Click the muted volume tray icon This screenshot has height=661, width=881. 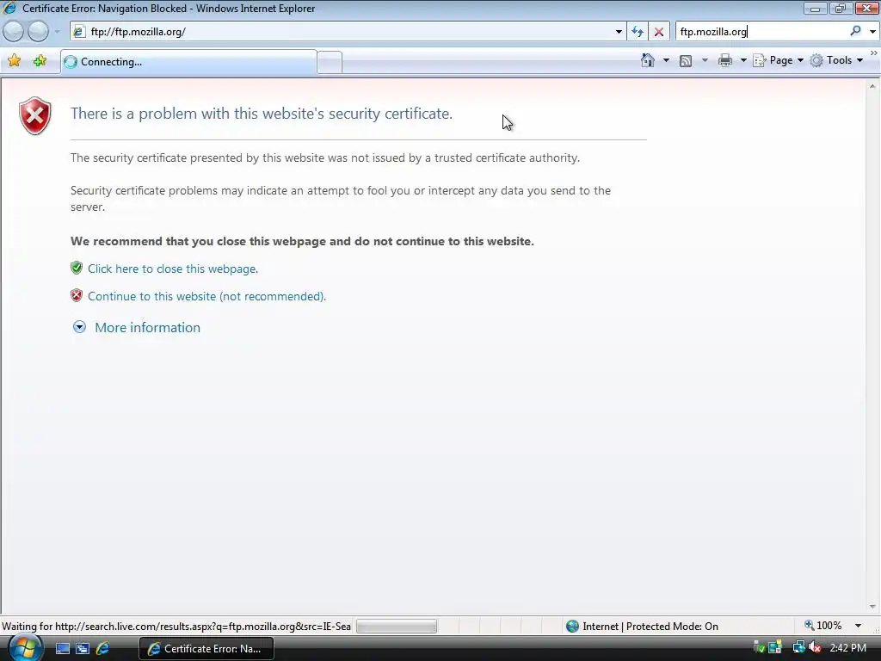pos(815,648)
